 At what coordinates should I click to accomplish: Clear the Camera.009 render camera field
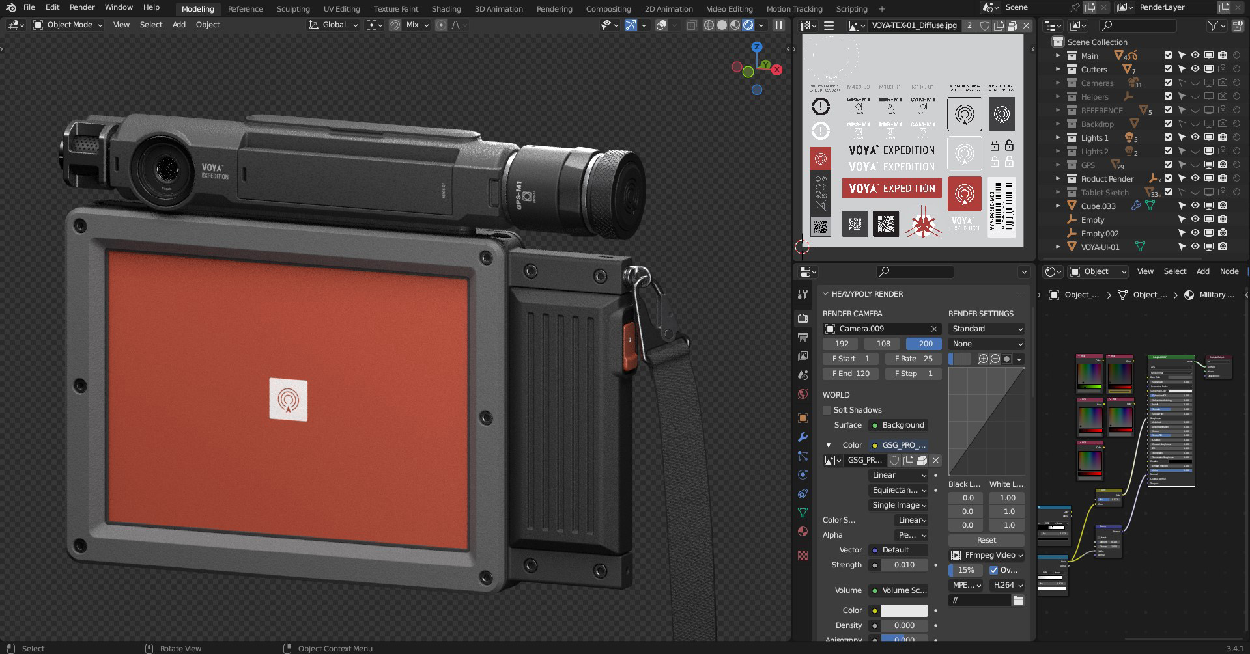[x=934, y=329]
